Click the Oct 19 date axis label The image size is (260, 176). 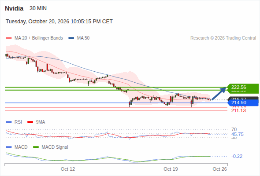click(x=171, y=169)
